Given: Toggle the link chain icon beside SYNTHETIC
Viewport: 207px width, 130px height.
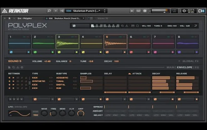Looking at the screenshot, I should pos(29,83).
